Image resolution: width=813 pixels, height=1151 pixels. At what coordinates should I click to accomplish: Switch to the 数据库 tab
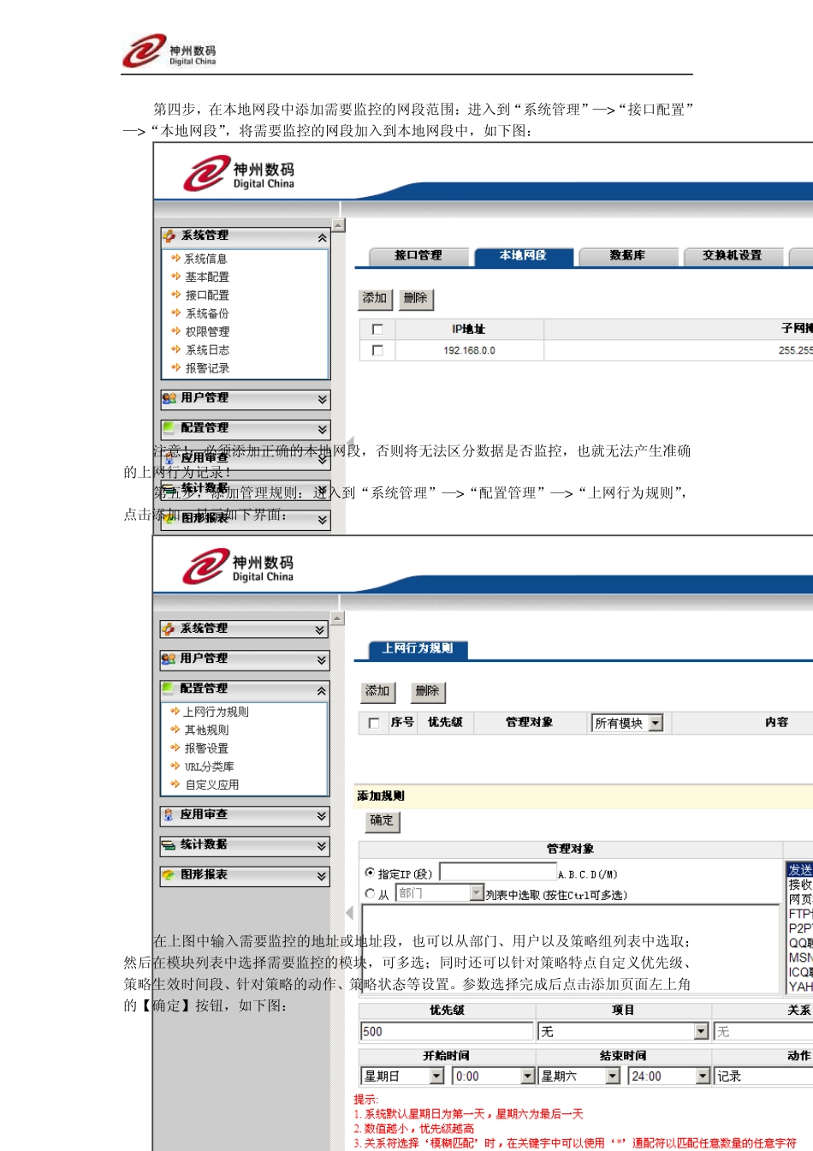point(627,256)
